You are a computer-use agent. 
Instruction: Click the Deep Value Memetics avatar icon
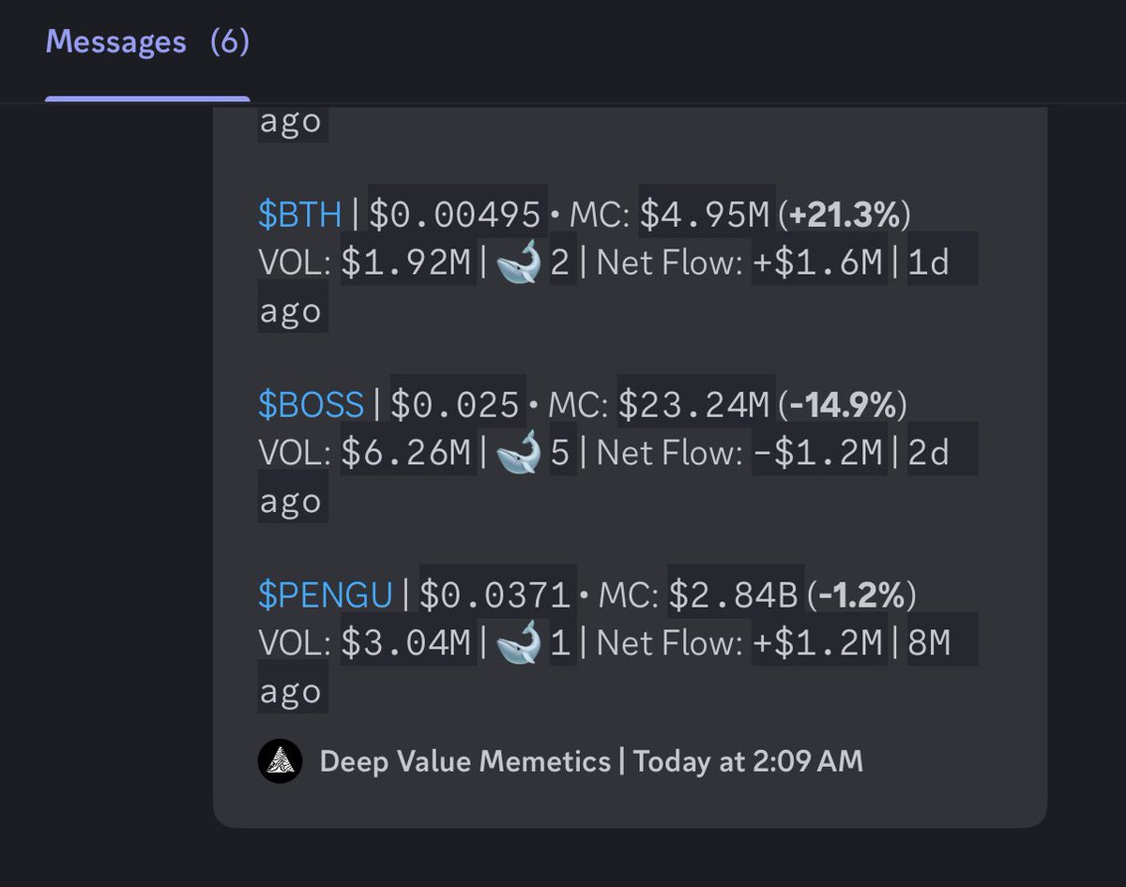(x=280, y=761)
